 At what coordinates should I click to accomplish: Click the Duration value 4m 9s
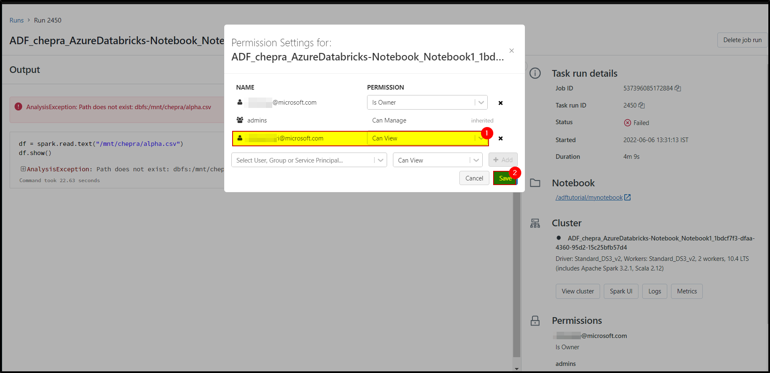[x=631, y=157]
